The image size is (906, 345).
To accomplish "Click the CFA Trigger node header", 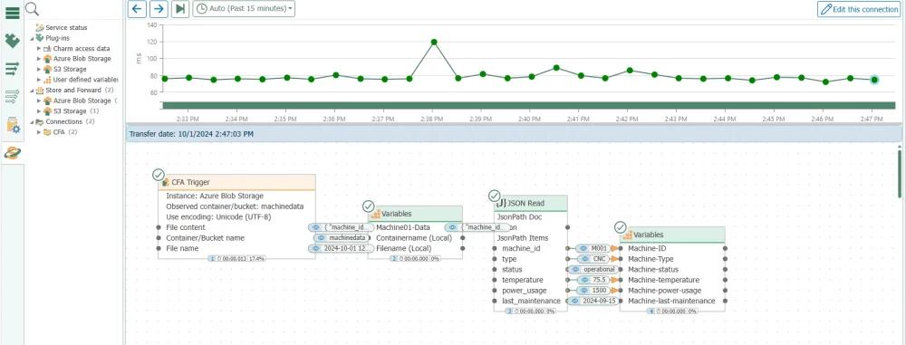I will [236, 183].
